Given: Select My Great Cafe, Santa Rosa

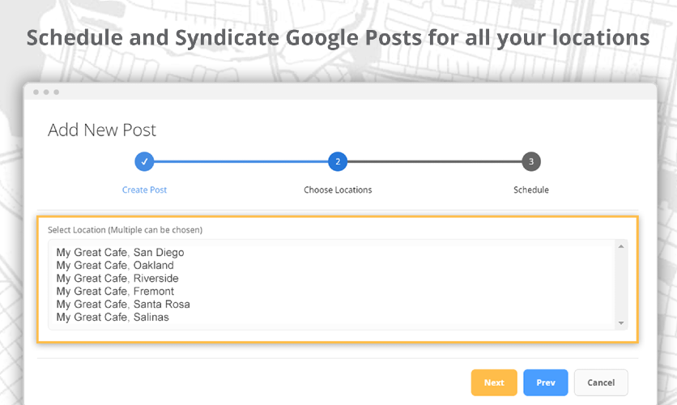Looking at the screenshot, I should coord(123,304).
